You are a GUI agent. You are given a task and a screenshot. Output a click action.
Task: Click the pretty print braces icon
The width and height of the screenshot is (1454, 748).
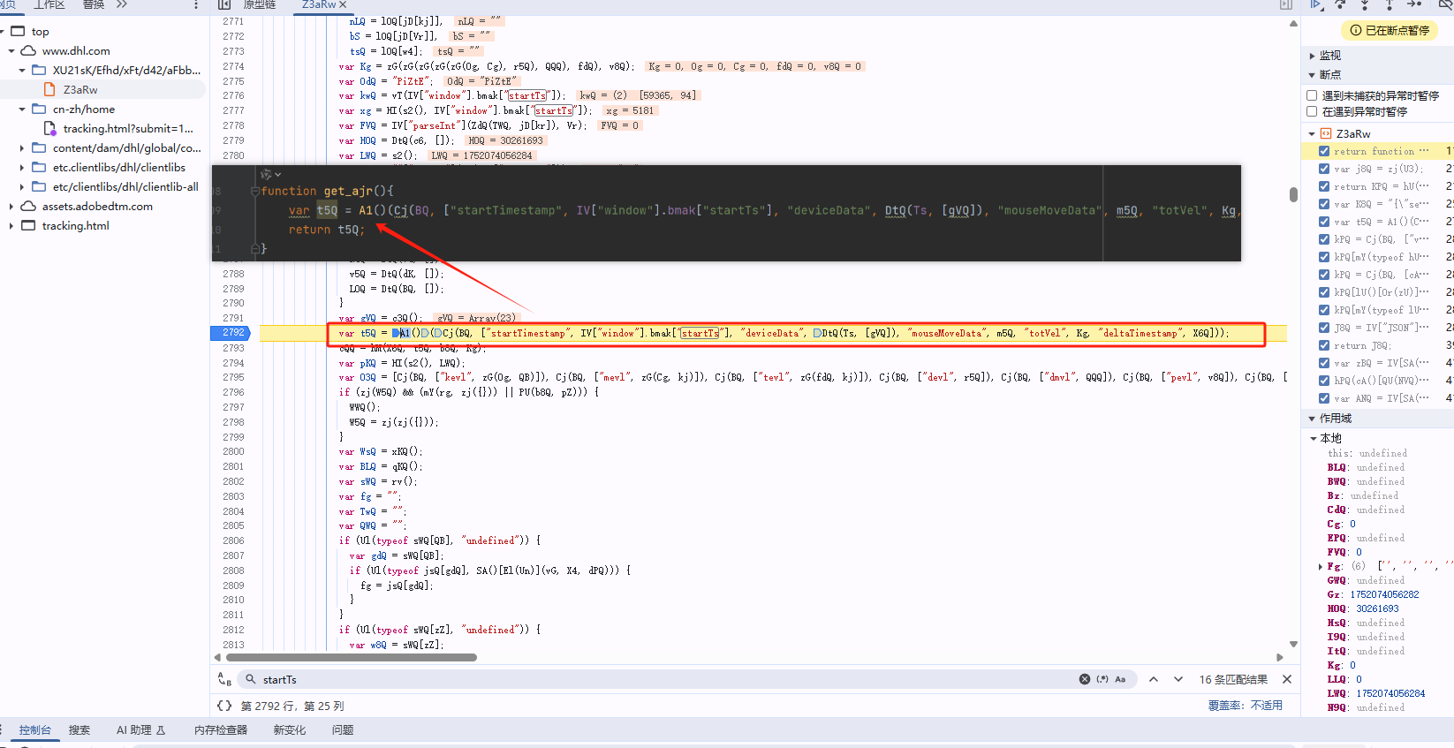pyautogui.click(x=224, y=706)
